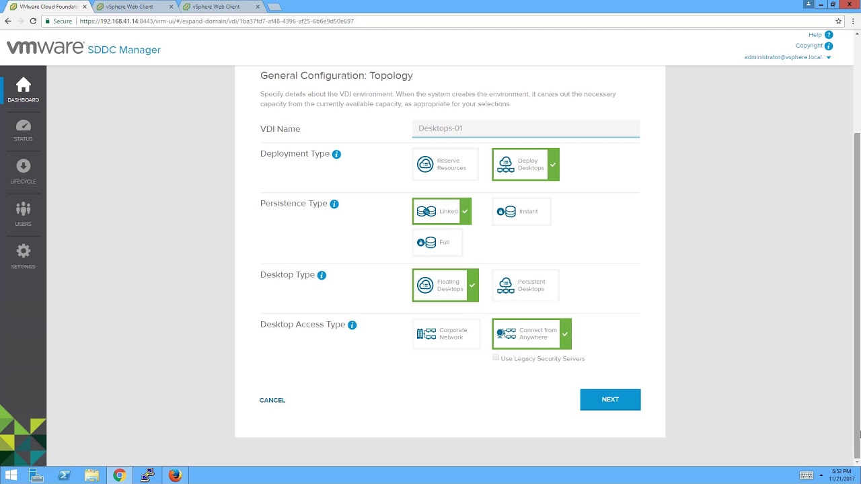
Task: Open the Status gauge in sidebar
Action: click(x=23, y=130)
